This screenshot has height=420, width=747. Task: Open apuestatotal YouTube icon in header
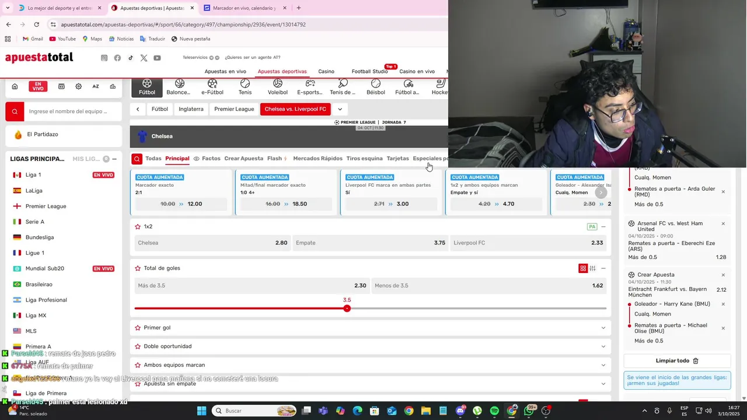[x=157, y=58]
